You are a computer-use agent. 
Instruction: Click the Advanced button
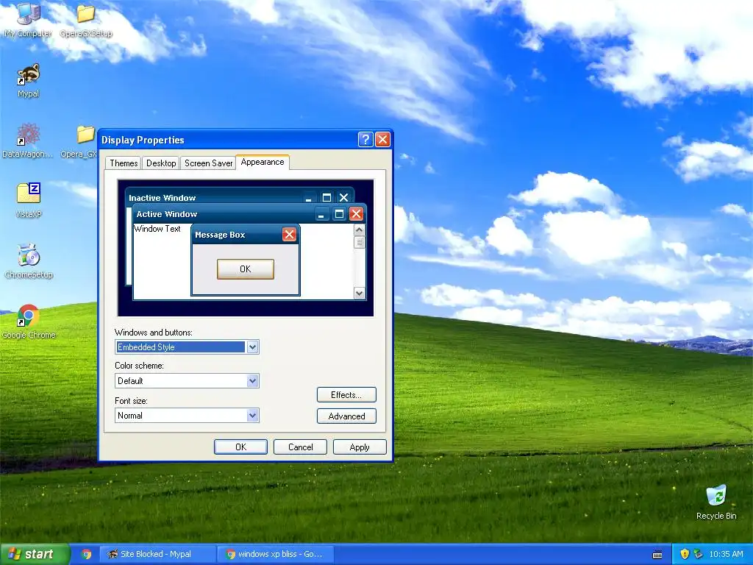click(346, 416)
